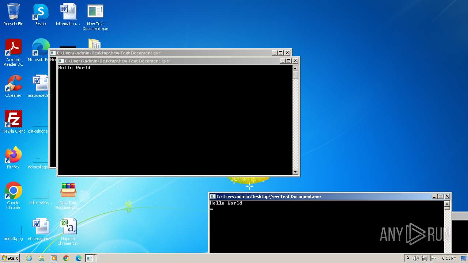Maximize the middle console window
The width and height of the screenshot is (468, 263).
(289, 61)
